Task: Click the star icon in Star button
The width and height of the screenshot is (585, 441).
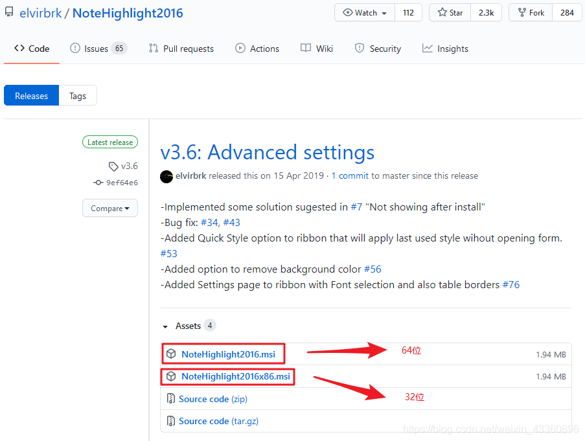Action: coord(442,12)
